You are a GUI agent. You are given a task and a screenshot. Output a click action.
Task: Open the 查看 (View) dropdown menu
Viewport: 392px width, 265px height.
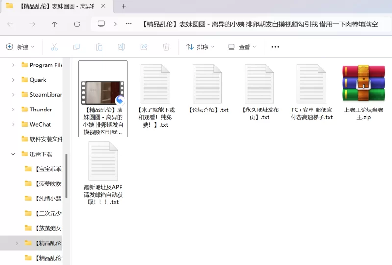pyautogui.click(x=242, y=47)
